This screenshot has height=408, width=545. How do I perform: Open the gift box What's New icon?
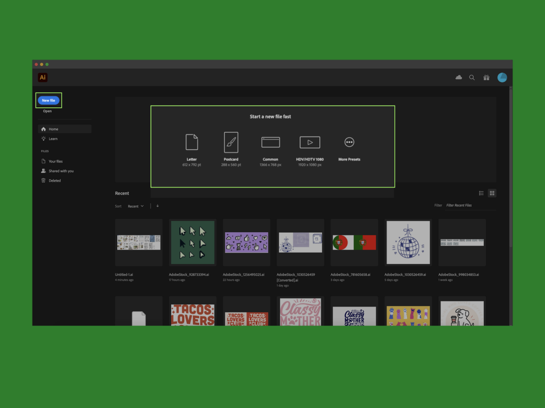click(486, 78)
